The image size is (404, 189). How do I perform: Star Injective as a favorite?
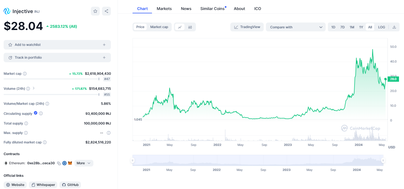tap(95, 11)
